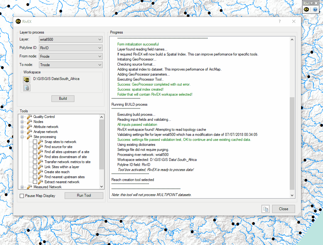Click Progress log scrollbar up arrow
The height and width of the screenshot is (245, 323).
(292, 40)
